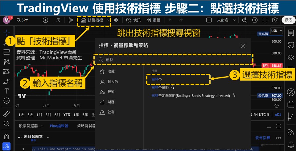The image size is (296, 151).
Task: Set range to 6月
Action: [x=57, y=115]
